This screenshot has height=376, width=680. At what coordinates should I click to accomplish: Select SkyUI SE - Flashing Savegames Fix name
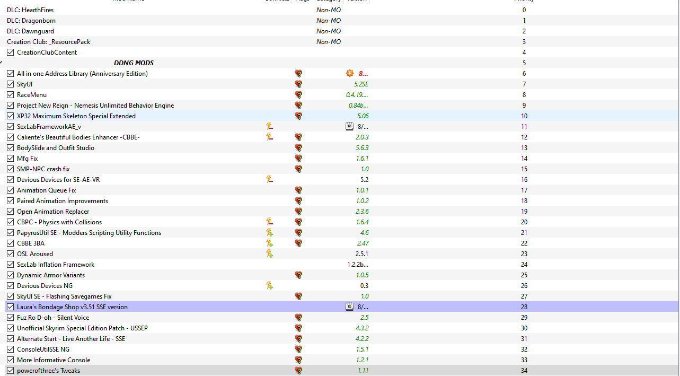tap(64, 296)
